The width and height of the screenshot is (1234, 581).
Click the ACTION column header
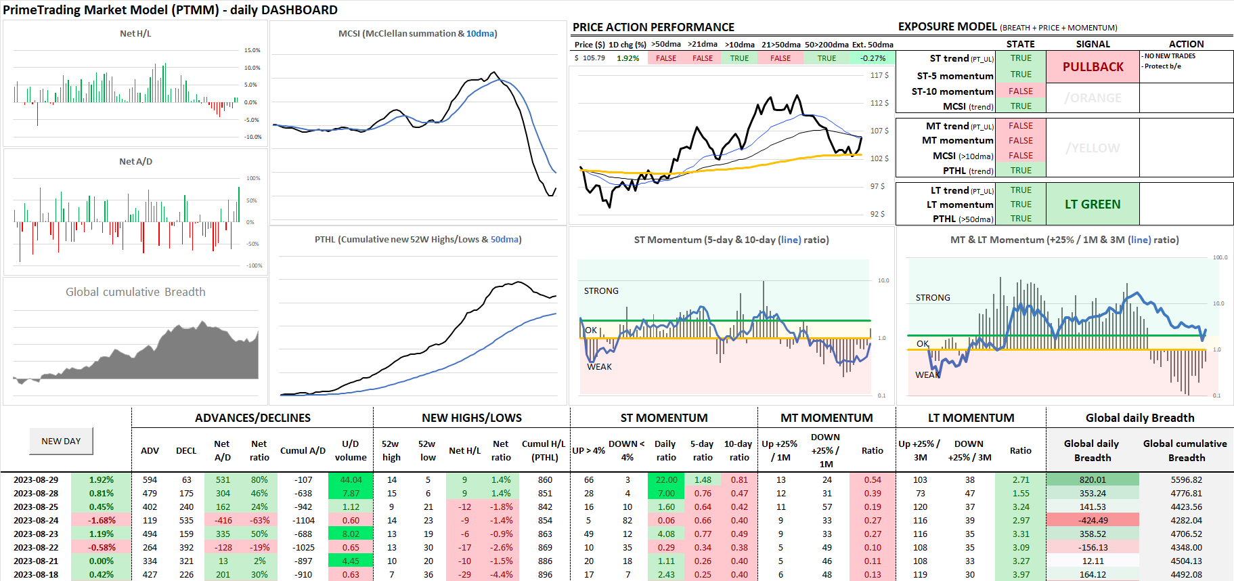pos(1187,43)
